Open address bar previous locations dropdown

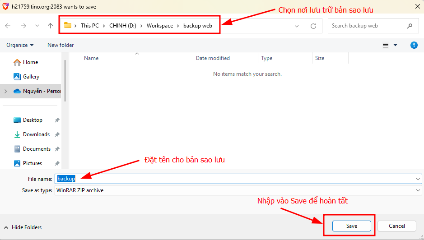click(297, 26)
